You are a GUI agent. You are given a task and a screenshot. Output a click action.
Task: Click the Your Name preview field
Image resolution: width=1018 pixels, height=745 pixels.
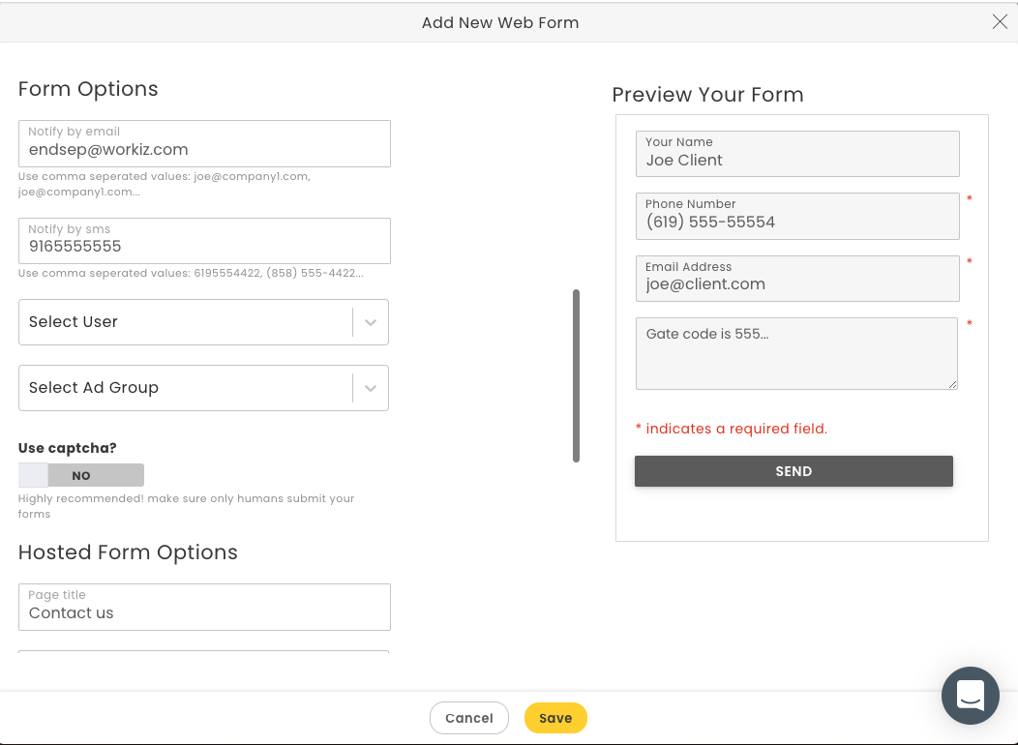click(796, 153)
